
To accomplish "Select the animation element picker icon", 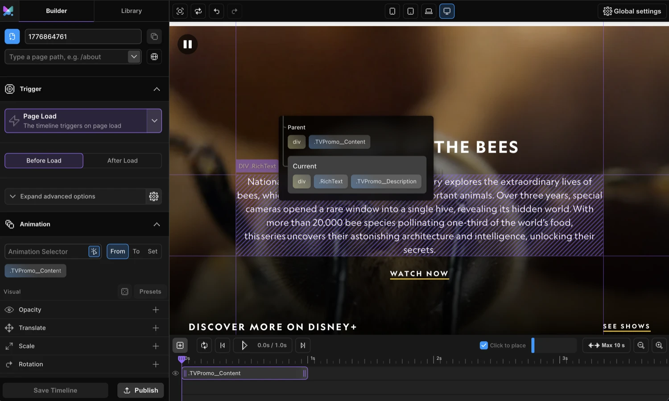I will click(94, 251).
